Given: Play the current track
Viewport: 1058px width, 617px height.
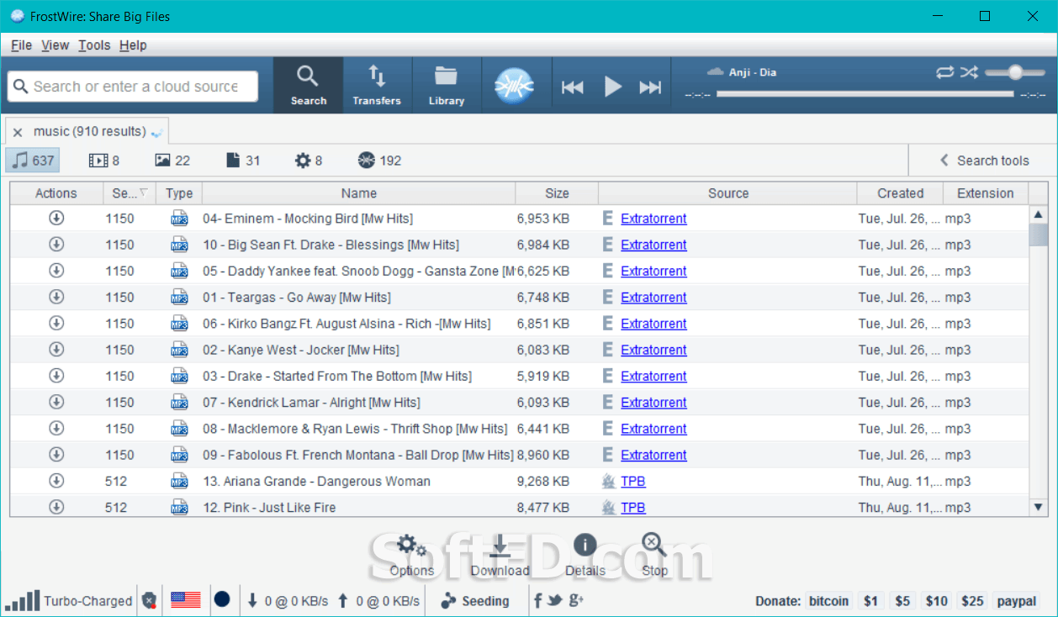Looking at the screenshot, I should click(613, 87).
